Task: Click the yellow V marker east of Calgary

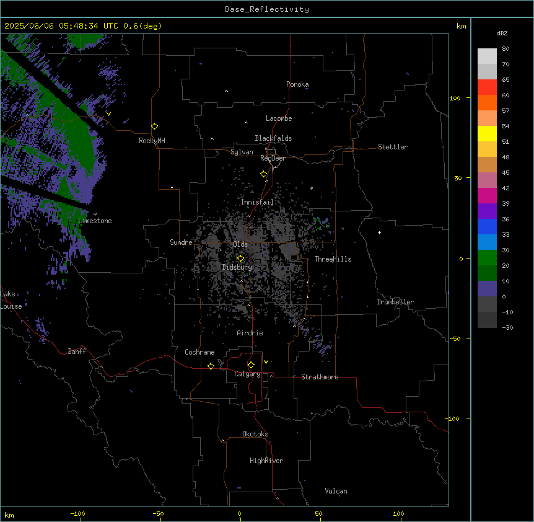Action: [266, 362]
